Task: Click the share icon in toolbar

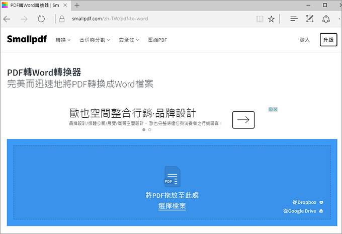Action: (x=326, y=19)
